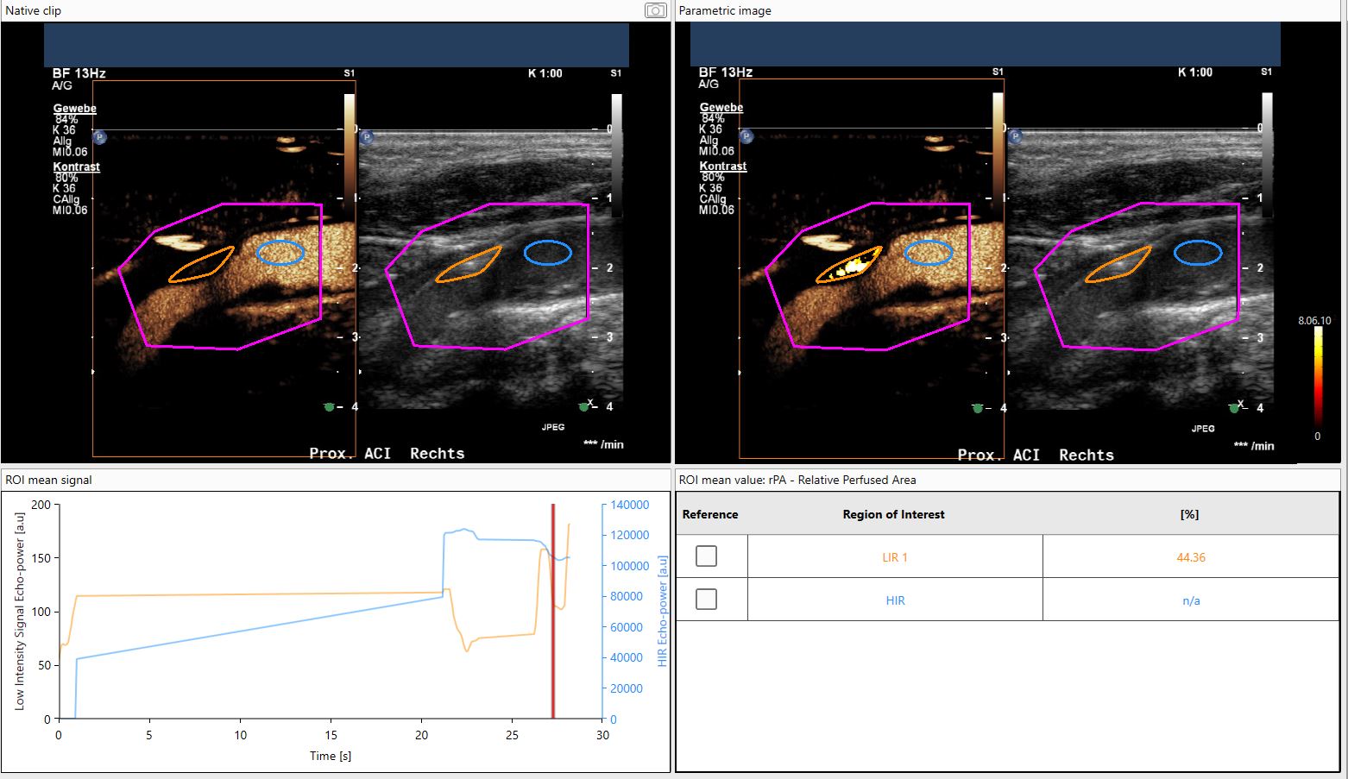Tick the Reference checkbox for HIR
This screenshot has height=779, width=1348.
706,599
